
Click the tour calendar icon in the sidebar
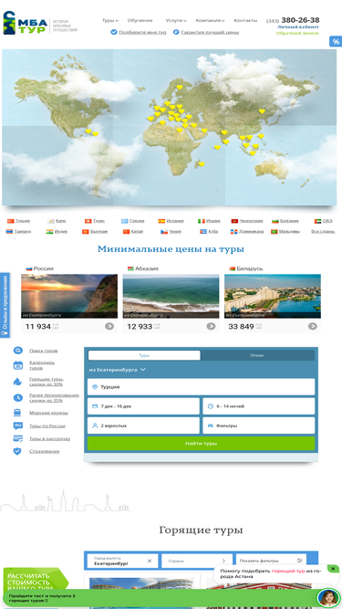[x=18, y=365]
